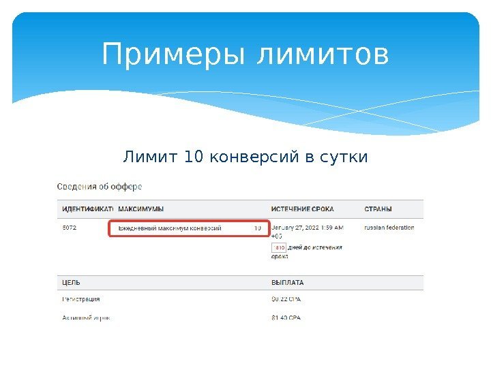Click the 'МАКСИМУМЫ' column header
Image resolution: width=491 pixels, height=368 pixels.
(x=141, y=209)
